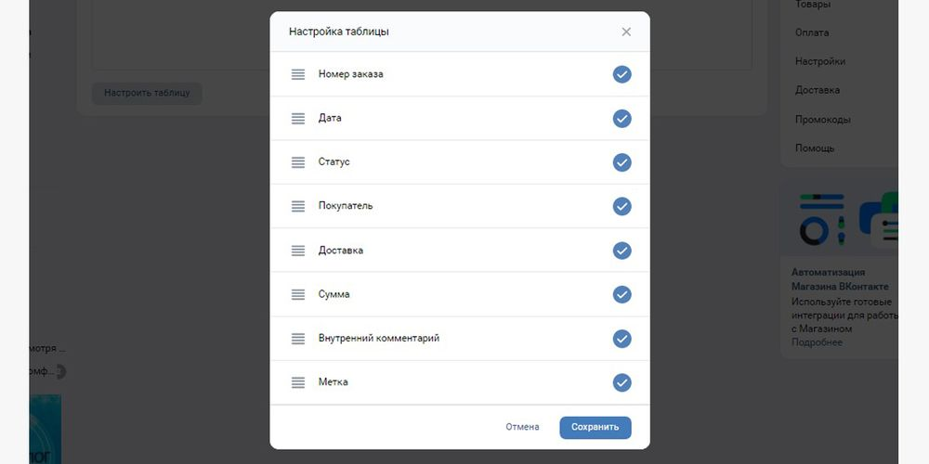Image resolution: width=929 pixels, height=464 pixels.
Task: Click the reorder handle beside Дата
Action: (298, 119)
